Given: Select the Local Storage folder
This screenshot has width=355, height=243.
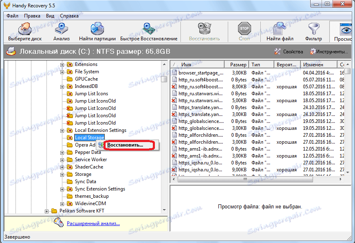Looking at the screenshot, I should coord(90,138).
